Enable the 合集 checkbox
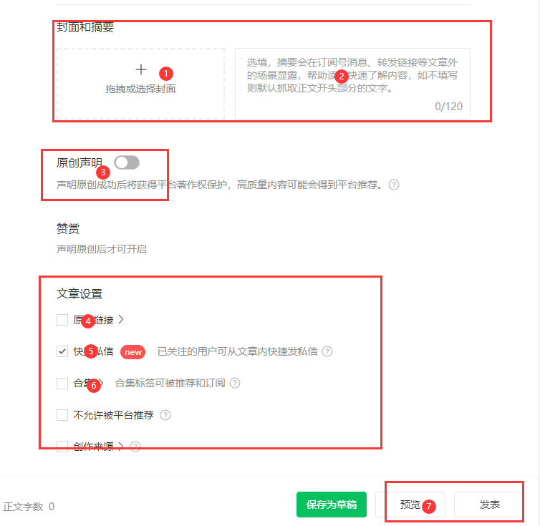The width and height of the screenshot is (540, 526). tap(62, 383)
